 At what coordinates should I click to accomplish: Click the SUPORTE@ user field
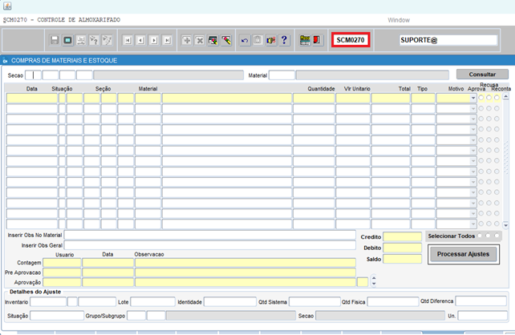(x=448, y=40)
